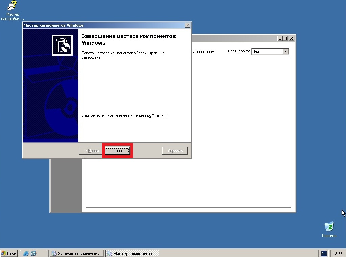Click the CD box wizard icon
This screenshot has height=257, width=346.
[63, 45]
